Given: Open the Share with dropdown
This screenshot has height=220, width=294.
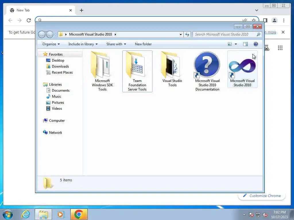Looking at the screenshot, I should point(116,44).
